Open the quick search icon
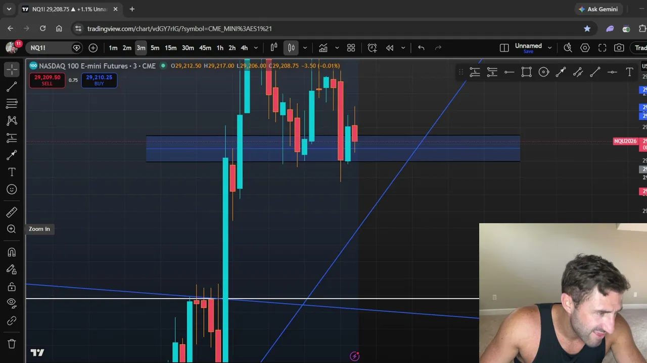 coord(568,48)
